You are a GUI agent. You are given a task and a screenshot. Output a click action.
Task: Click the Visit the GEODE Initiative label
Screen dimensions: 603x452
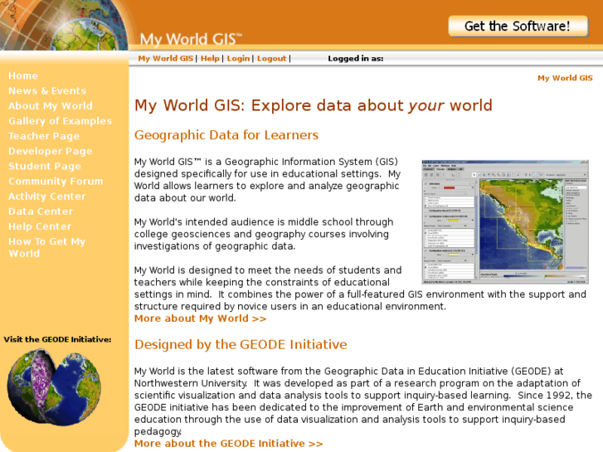point(58,339)
